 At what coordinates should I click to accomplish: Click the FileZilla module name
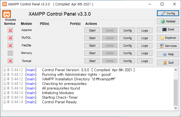27,45
